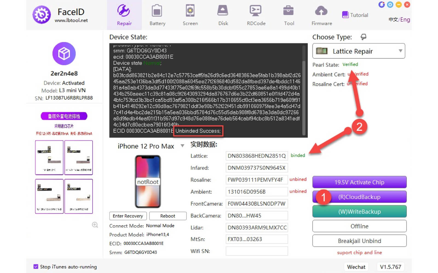The image size is (438, 273).
Task: Minimize the FaceID window
Action: [x=399, y=5]
